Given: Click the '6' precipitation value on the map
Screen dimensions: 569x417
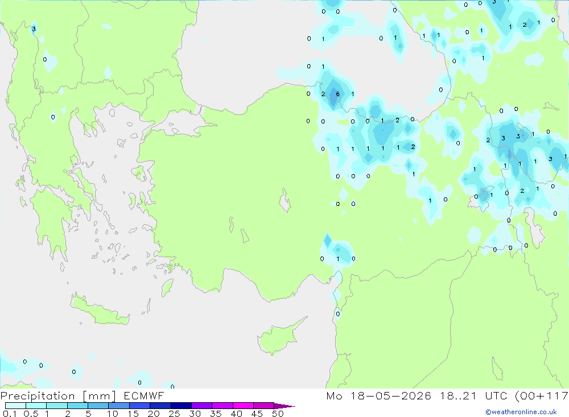Looking at the screenshot, I should click(x=338, y=94).
